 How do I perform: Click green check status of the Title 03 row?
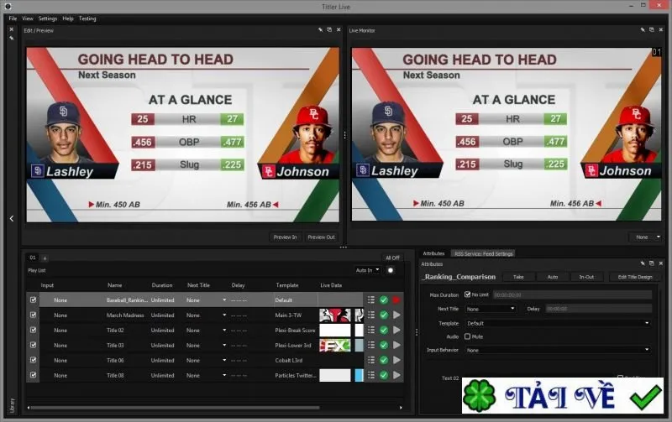pyautogui.click(x=384, y=345)
